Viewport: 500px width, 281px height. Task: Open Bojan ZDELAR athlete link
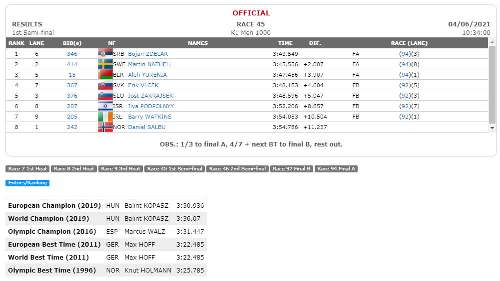pyautogui.click(x=148, y=54)
